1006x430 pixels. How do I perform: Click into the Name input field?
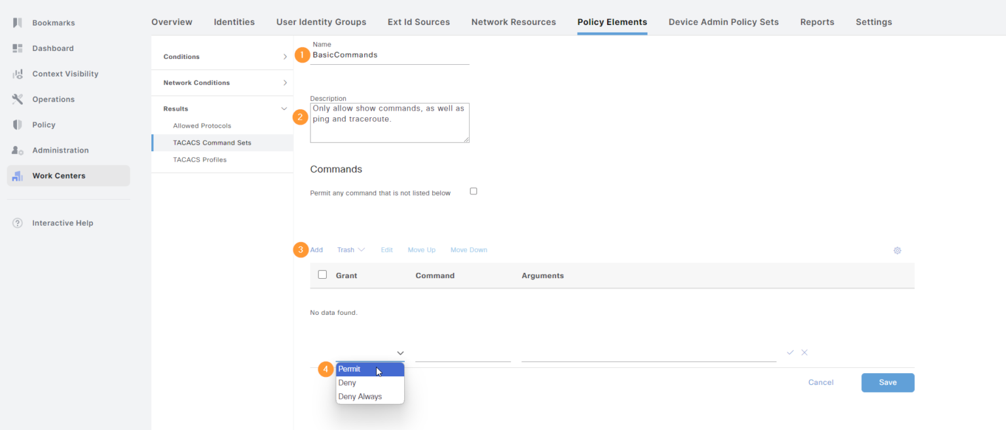click(x=389, y=55)
